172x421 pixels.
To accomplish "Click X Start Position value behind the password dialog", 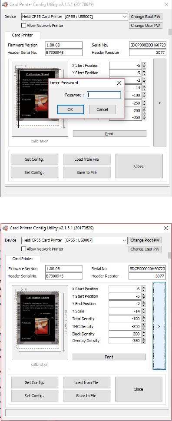I will pyautogui.click(x=125, y=65).
